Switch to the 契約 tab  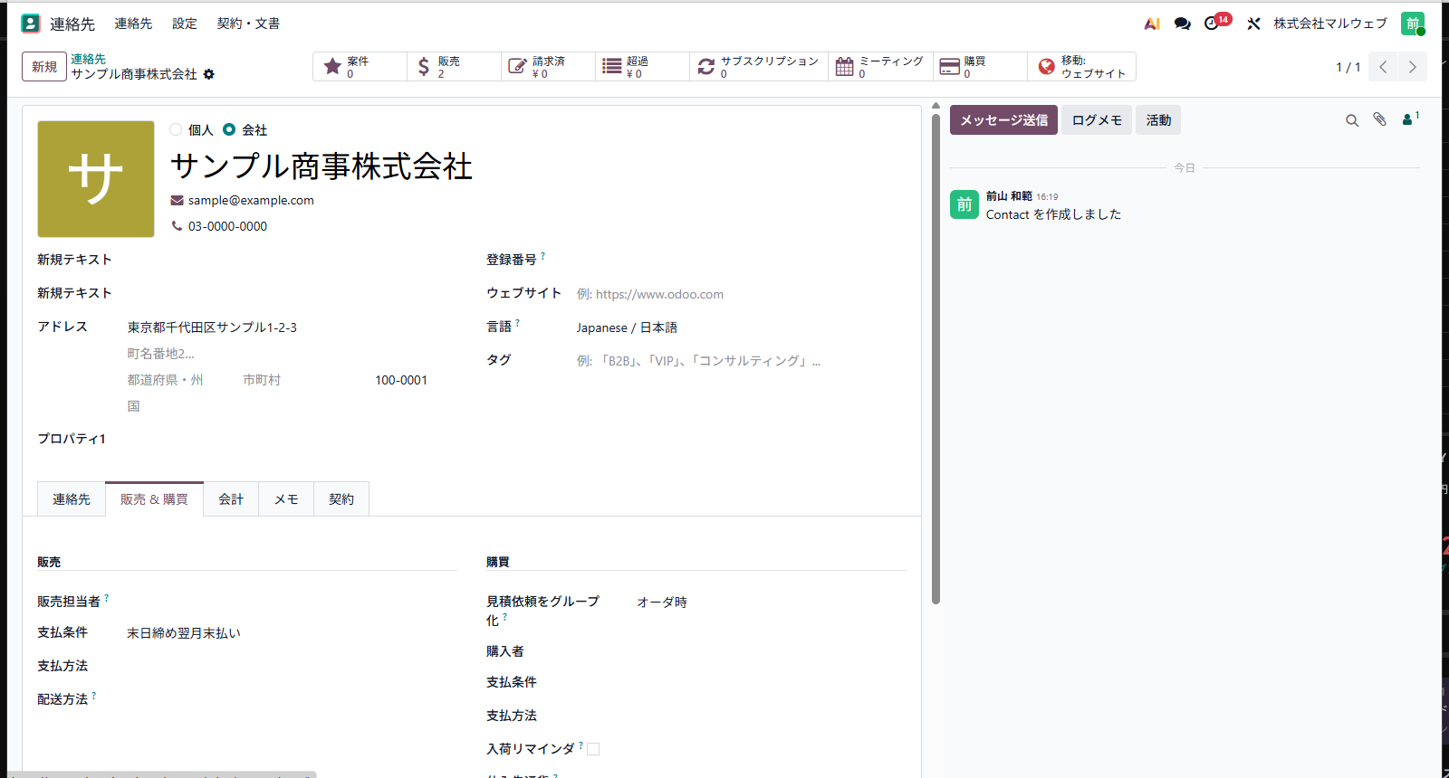[341, 499]
